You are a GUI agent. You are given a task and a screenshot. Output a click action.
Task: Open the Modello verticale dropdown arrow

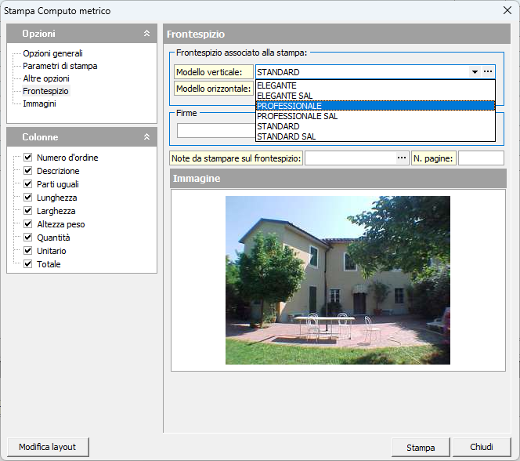click(x=475, y=72)
